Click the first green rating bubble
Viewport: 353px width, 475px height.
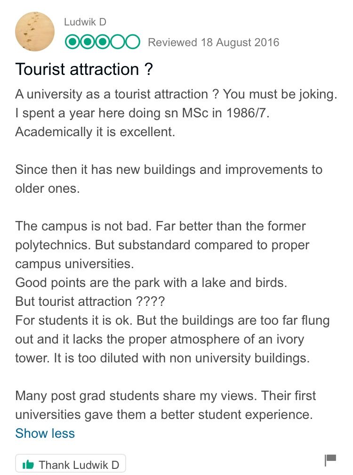click(x=72, y=42)
